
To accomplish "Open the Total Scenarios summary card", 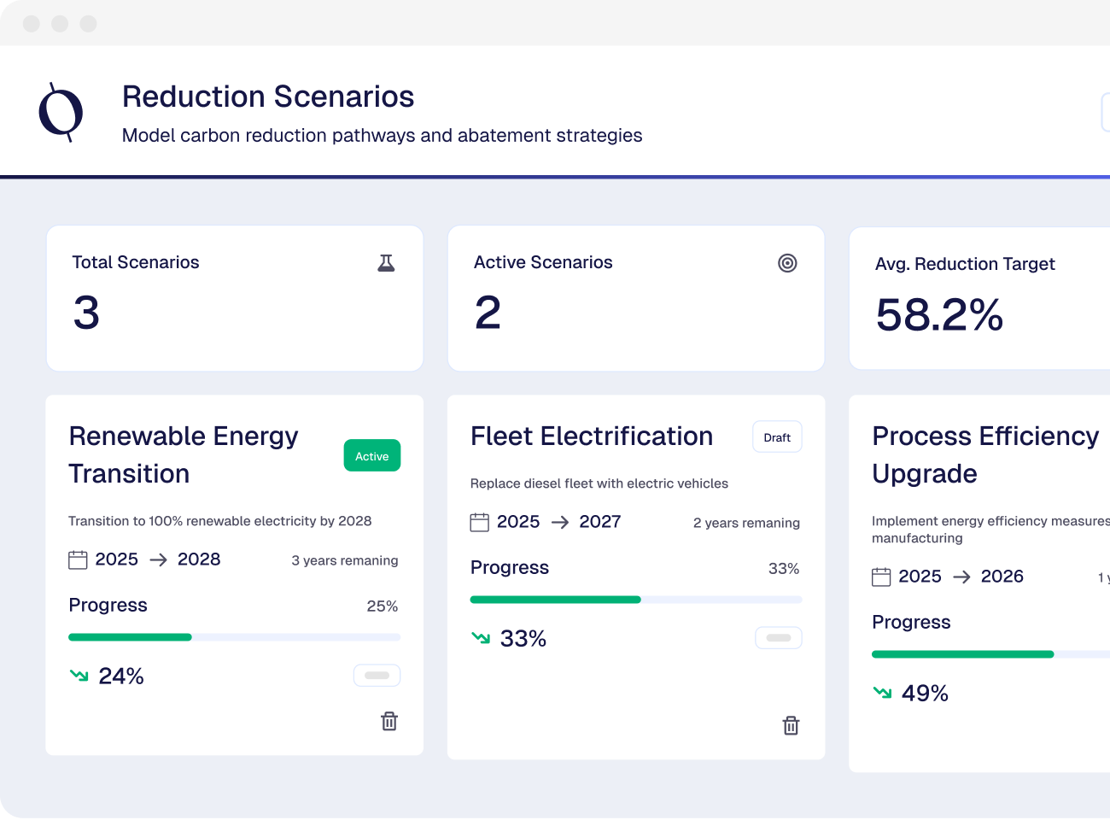I will click(x=235, y=298).
